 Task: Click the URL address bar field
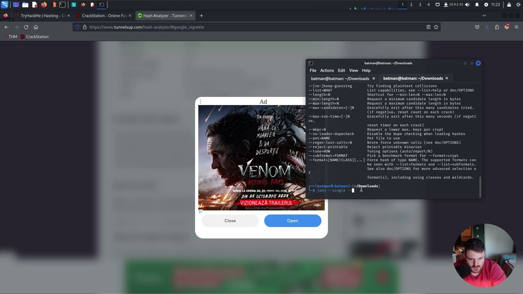click(253, 27)
